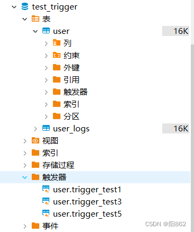The width and height of the screenshot is (194, 232).
Task: Select the 分区 partitions item
Action: tap(72, 116)
